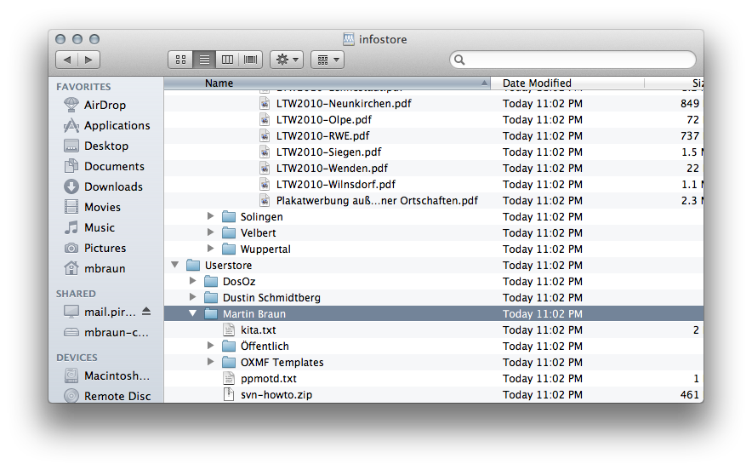Image resolution: width=752 pixels, height=470 pixels.
Task: Open AirDrop in the sidebar
Action: point(104,105)
